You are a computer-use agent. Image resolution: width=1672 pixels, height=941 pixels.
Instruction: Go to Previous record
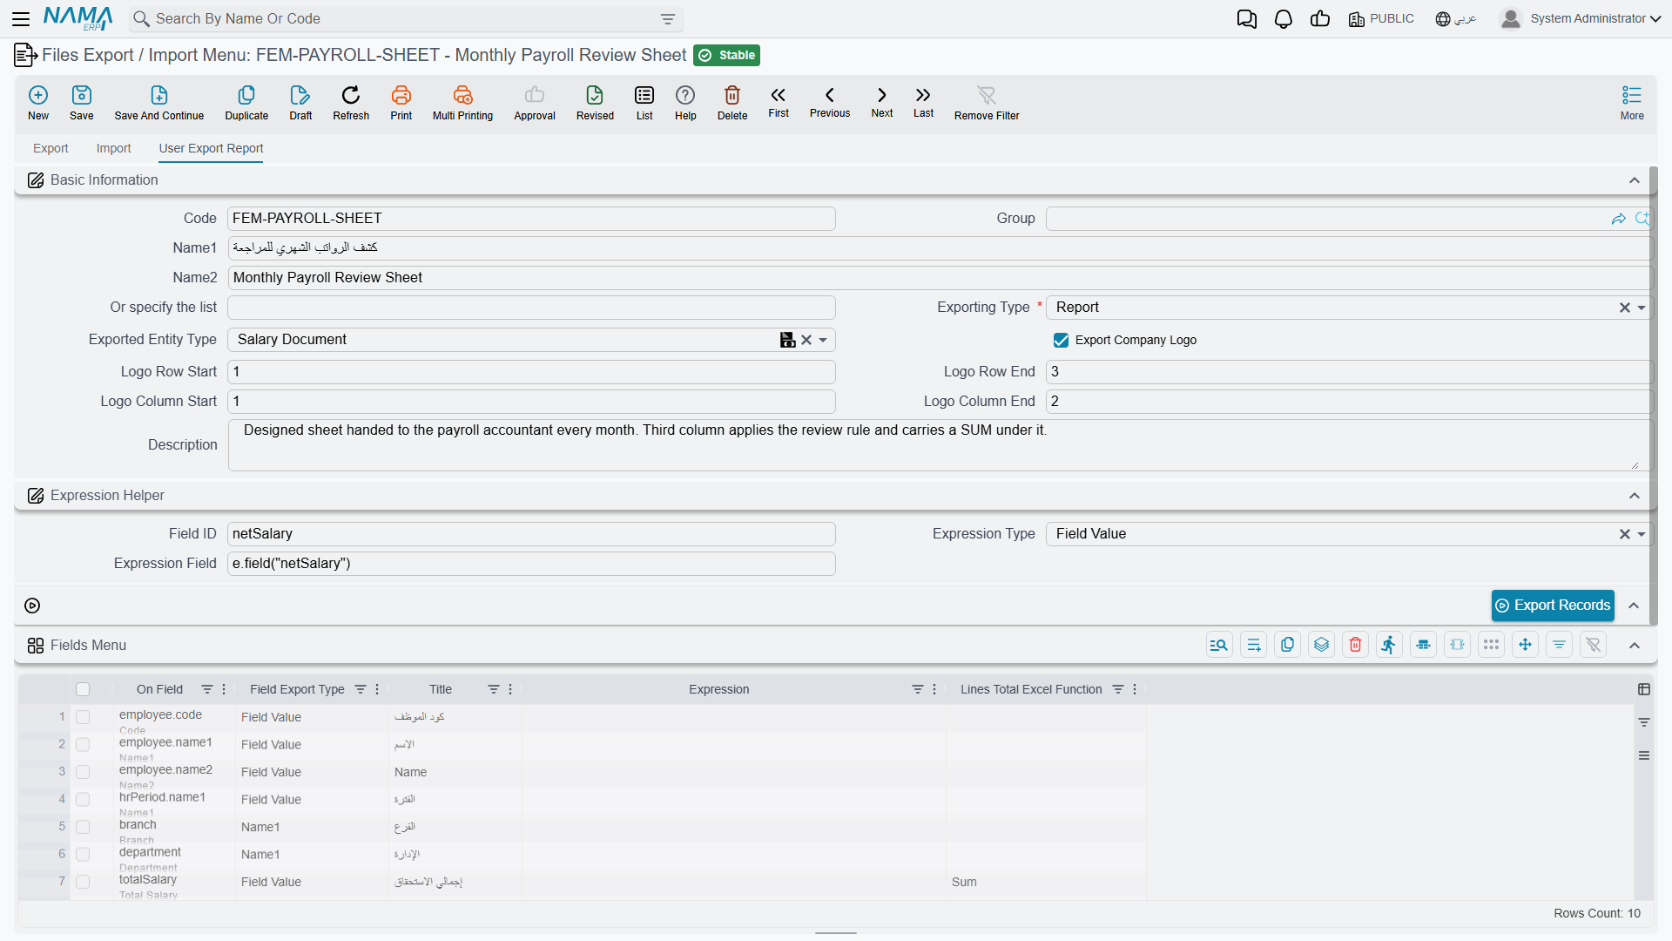830,95
